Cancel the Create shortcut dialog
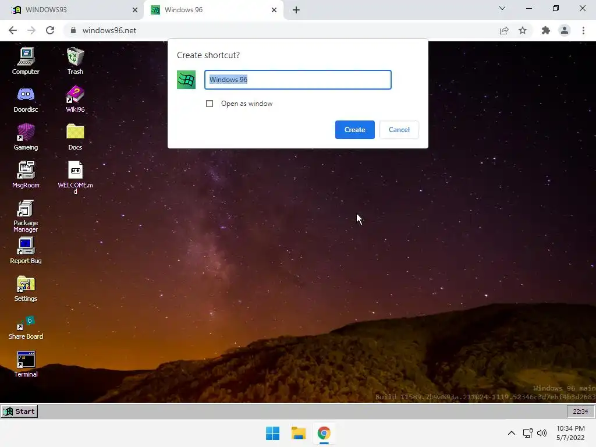Screen dimensions: 596x447 tap(399, 130)
